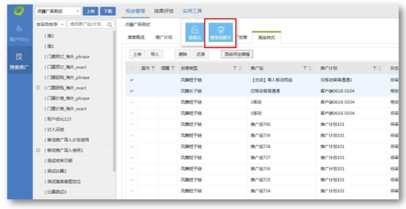Open the 账户中心 sidebar icon

20,33
